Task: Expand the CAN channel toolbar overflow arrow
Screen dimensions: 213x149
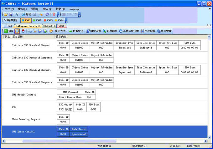Action: (66, 21)
